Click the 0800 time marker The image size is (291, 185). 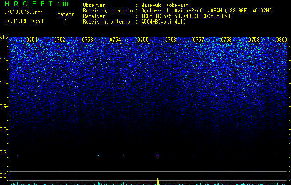282,40
